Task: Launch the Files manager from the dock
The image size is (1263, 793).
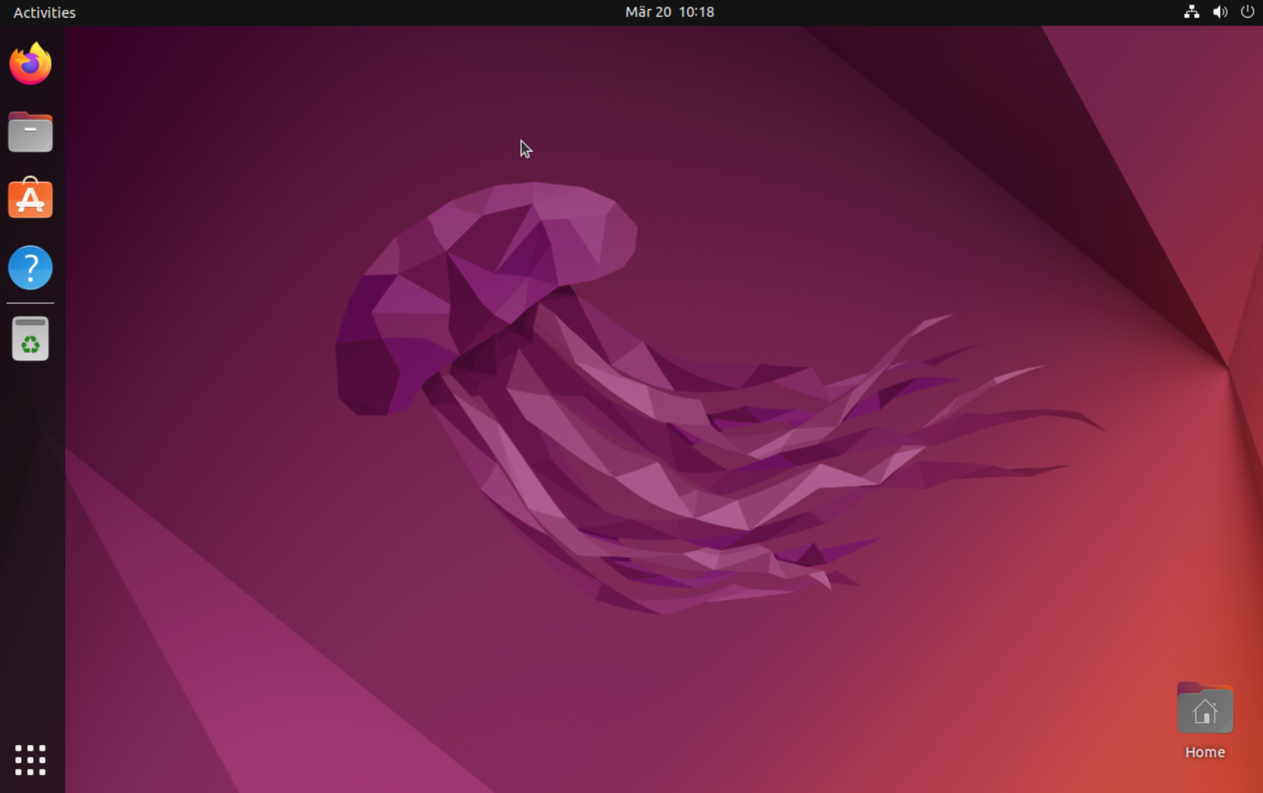Action: click(x=31, y=132)
